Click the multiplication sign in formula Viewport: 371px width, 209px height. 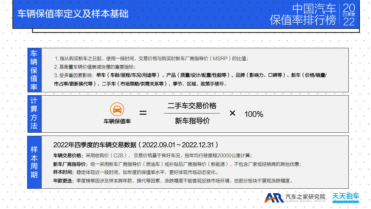pyautogui.click(x=232, y=113)
